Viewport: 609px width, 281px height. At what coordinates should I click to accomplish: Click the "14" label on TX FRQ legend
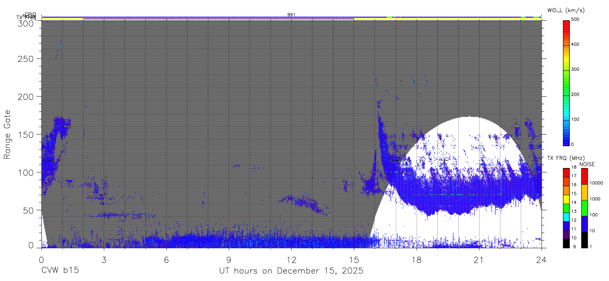click(574, 203)
